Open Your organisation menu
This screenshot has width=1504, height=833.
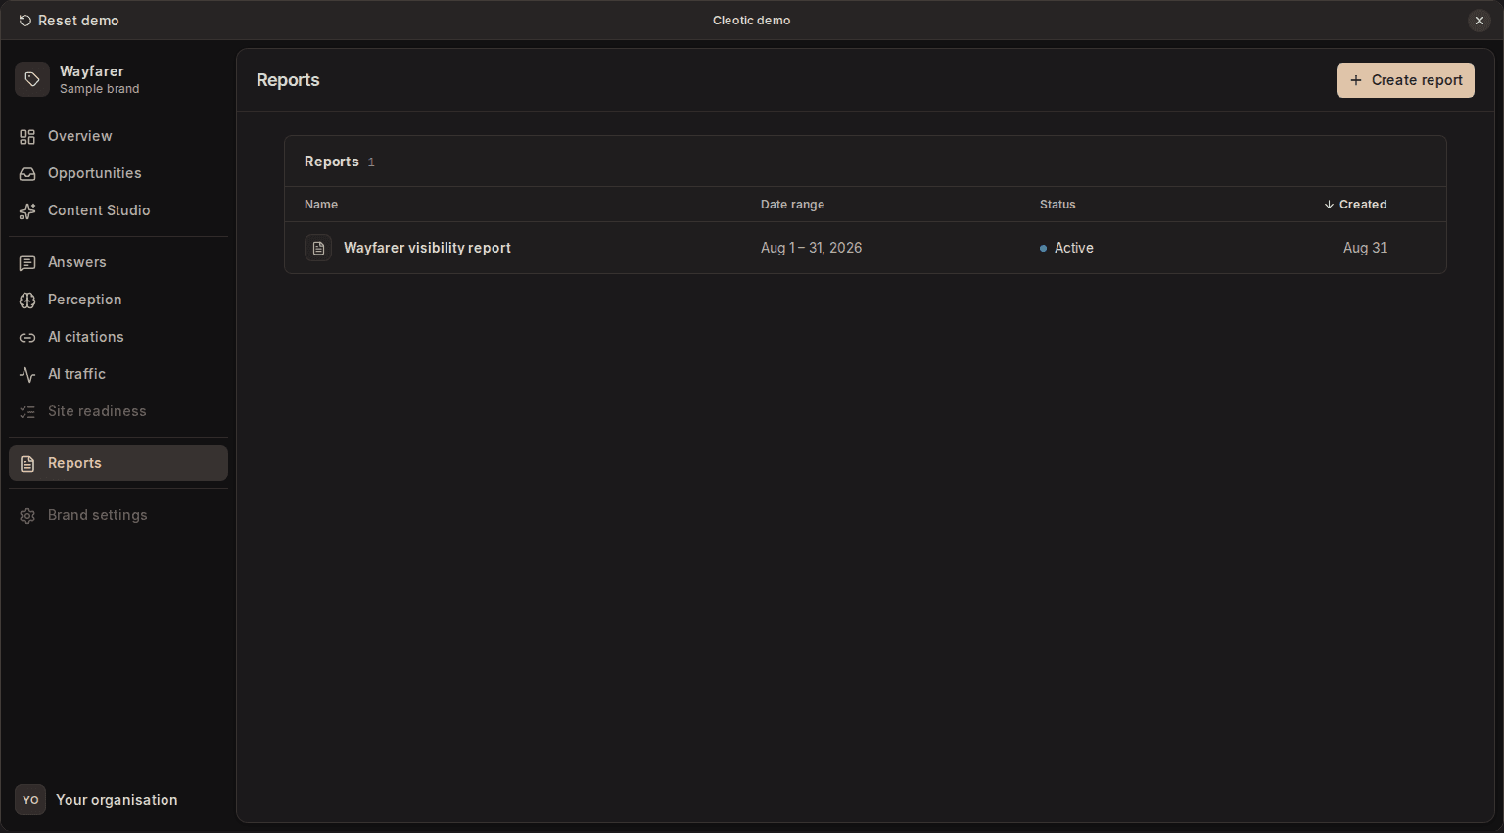coord(117,800)
